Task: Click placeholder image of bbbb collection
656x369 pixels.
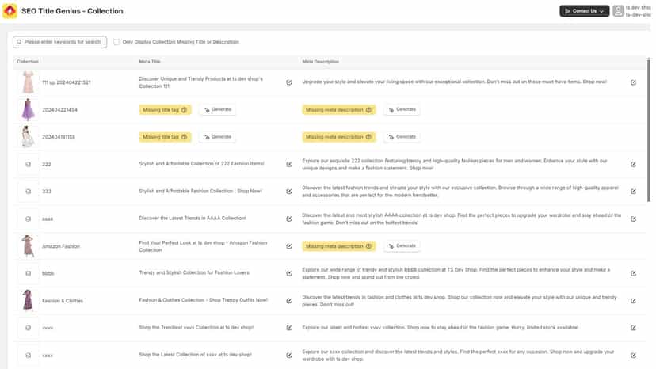Action: pyautogui.click(x=28, y=273)
